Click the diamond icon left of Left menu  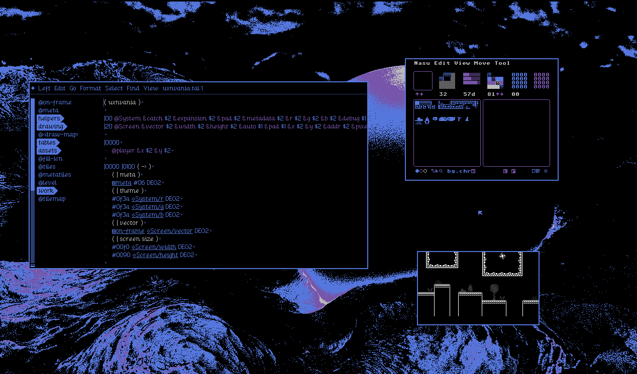coord(33,88)
